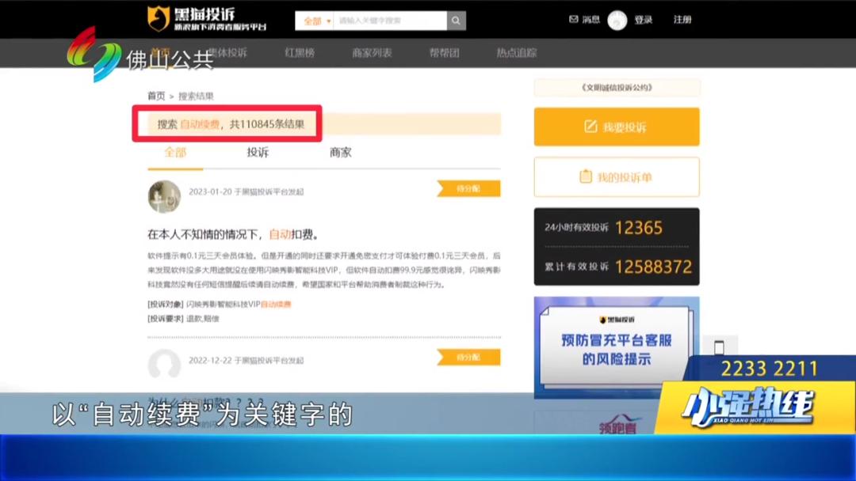The width and height of the screenshot is (856, 481).
Task: Click the 2023-01-20 于黑猫投诉平台发起 text
Action: [x=246, y=191]
